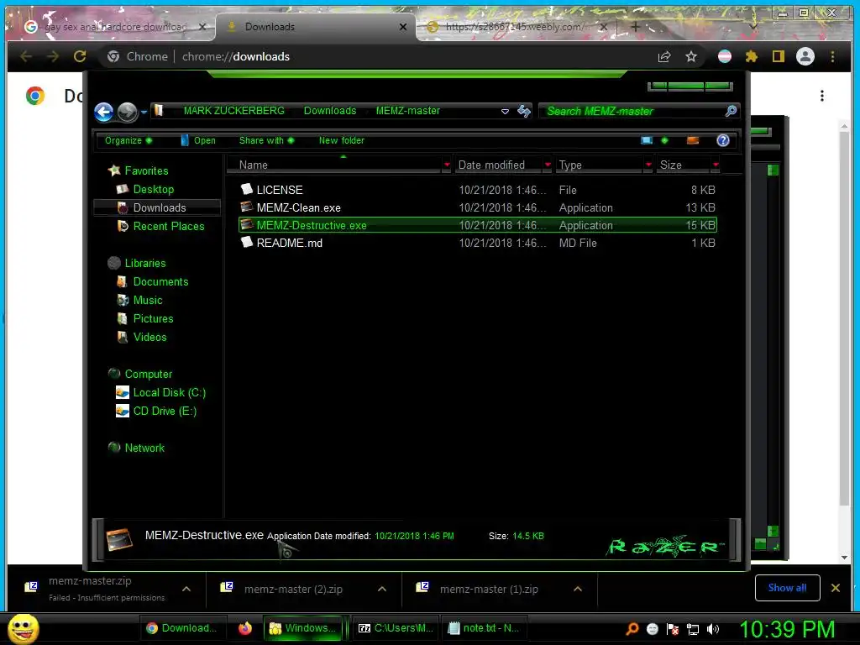Click the Size column header
Image resolution: width=860 pixels, height=645 pixels.
pyautogui.click(x=684, y=165)
